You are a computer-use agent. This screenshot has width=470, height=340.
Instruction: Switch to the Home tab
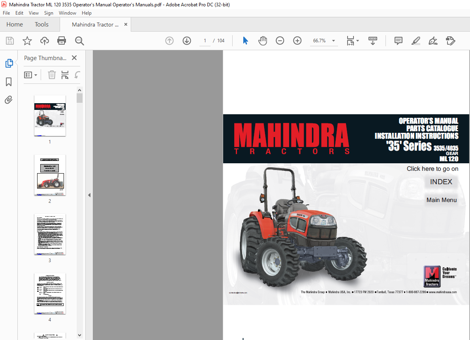click(15, 24)
